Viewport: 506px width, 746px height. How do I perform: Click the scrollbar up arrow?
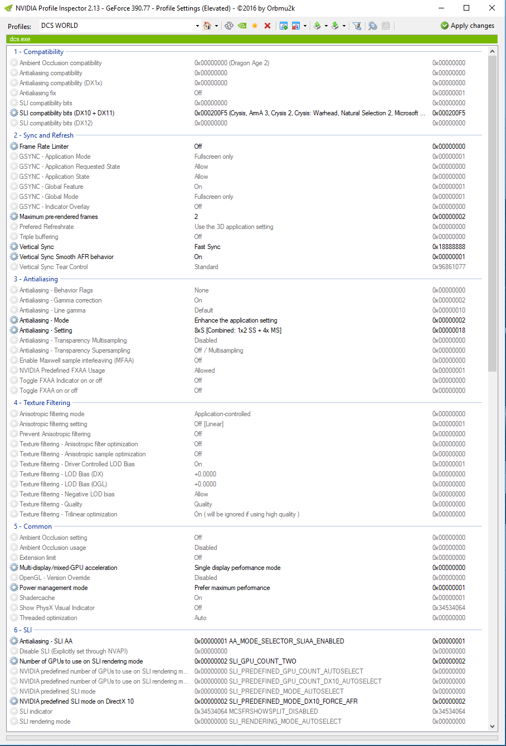click(x=492, y=52)
